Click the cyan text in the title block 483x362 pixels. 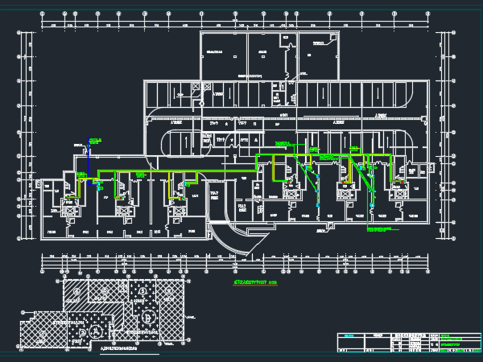click(349, 335)
